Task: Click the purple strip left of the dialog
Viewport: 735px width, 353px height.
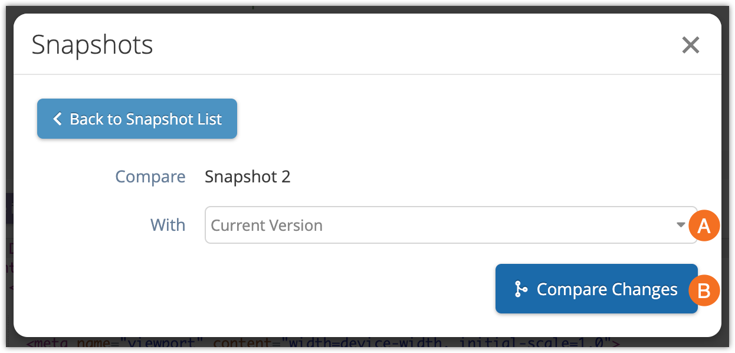Action: click(6, 208)
